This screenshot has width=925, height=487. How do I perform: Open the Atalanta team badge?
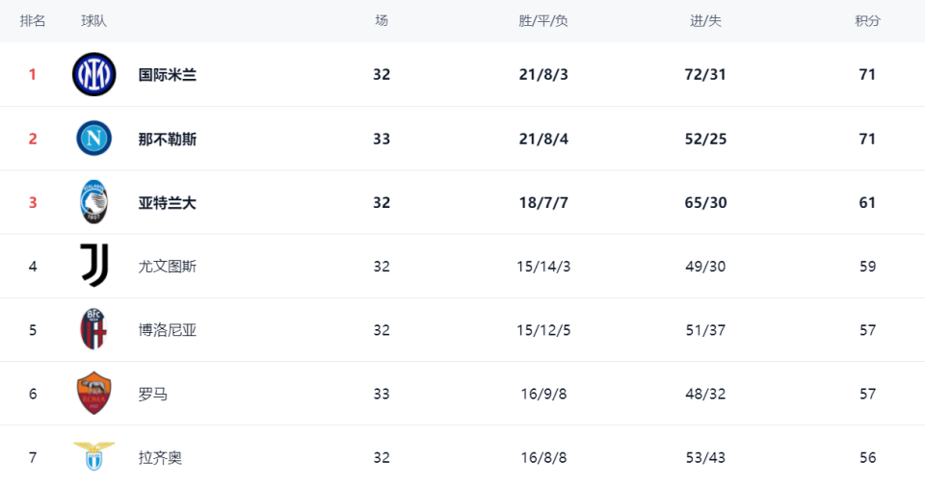[93, 202]
